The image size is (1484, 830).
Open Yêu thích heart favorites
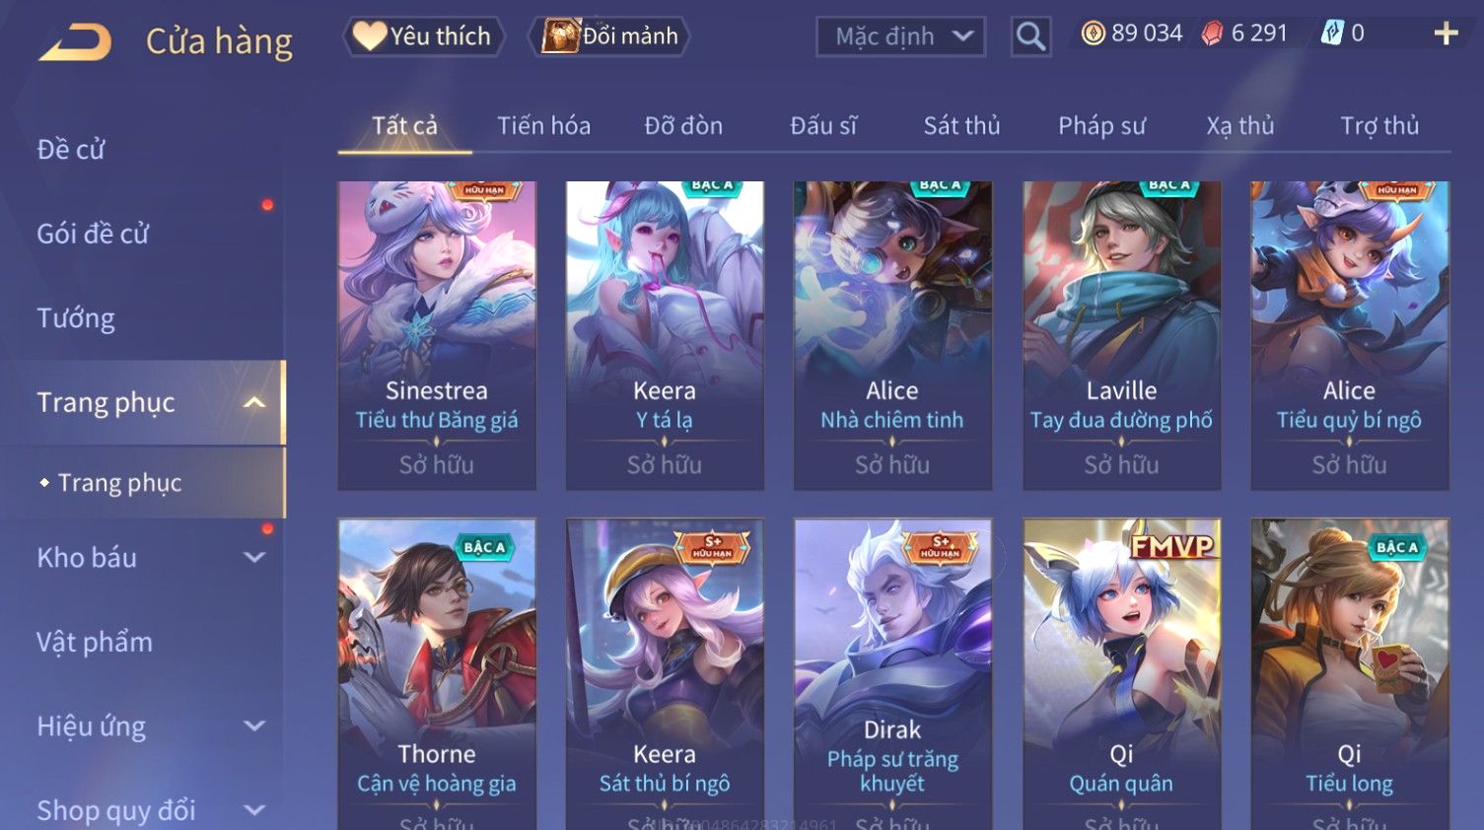[x=423, y=36]
